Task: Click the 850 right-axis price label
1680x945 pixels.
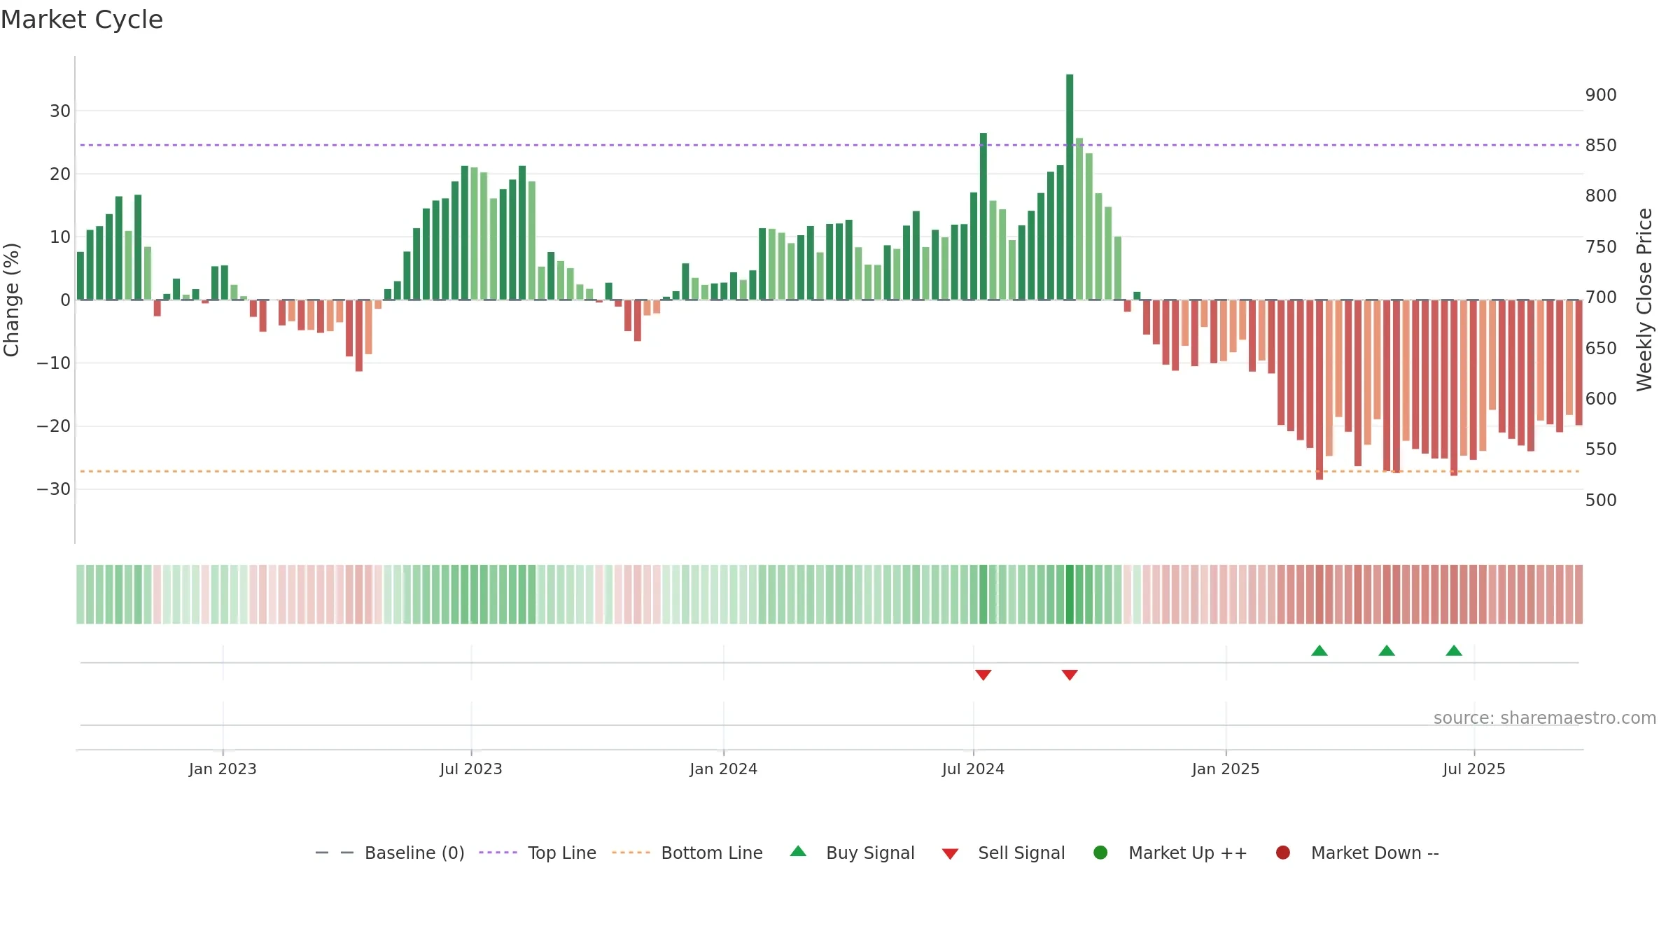Action: pos(1601,145)
